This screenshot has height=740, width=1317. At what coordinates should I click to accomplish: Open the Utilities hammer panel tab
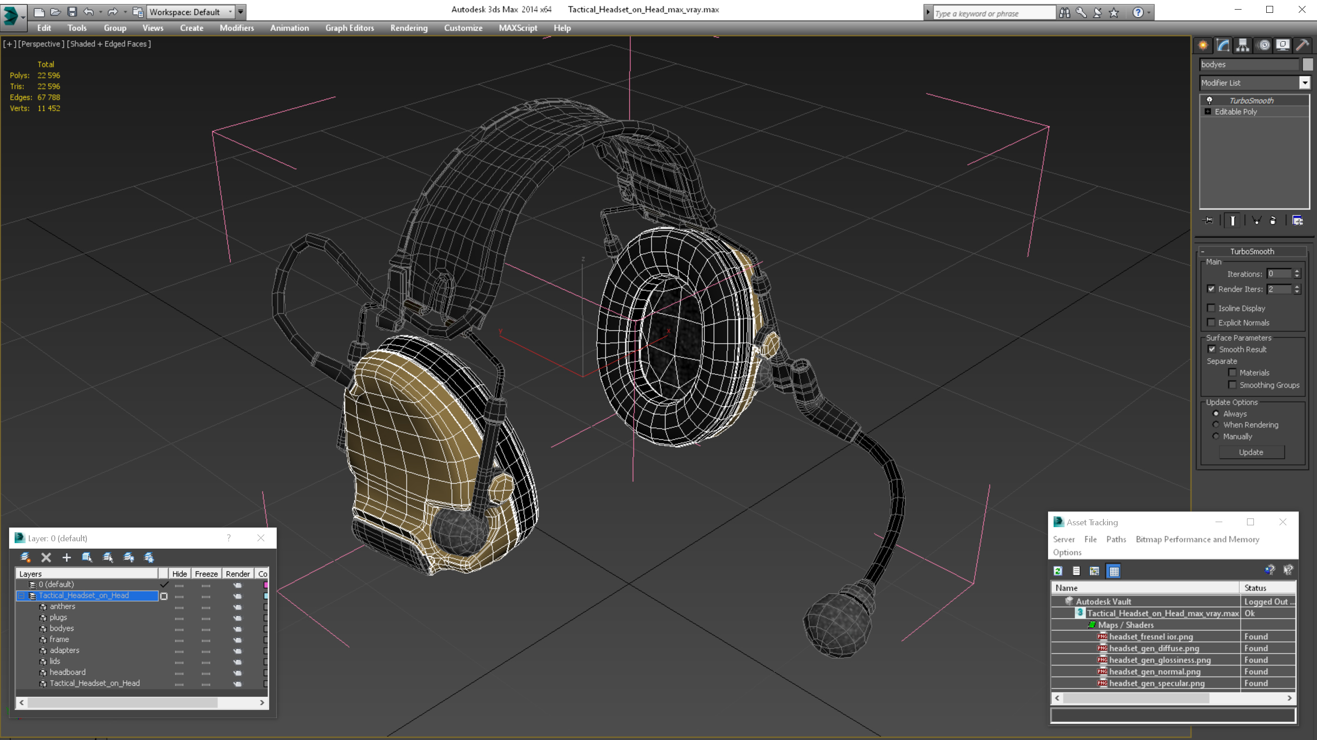pyautogui.click(x=1303, y=46)
